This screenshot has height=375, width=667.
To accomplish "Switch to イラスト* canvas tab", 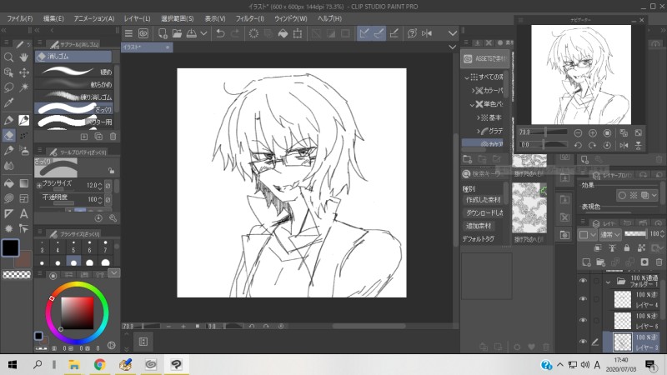I will click(147, 47).
